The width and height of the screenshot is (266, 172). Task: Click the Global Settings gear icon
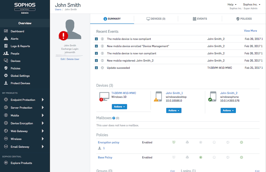point(6,75)
